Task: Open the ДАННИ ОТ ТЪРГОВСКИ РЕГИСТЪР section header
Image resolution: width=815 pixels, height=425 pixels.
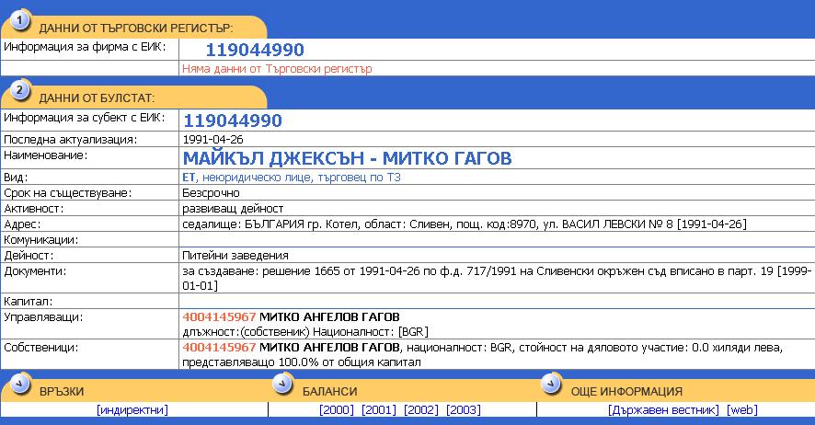Action: tap(136, 28)
